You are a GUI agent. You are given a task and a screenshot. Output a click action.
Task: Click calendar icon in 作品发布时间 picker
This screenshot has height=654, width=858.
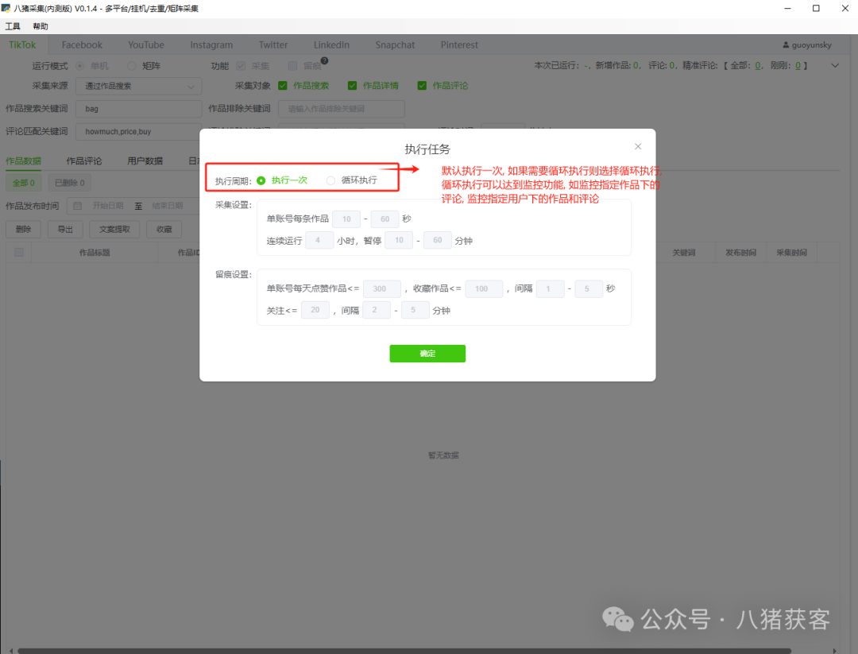(78, 206)
